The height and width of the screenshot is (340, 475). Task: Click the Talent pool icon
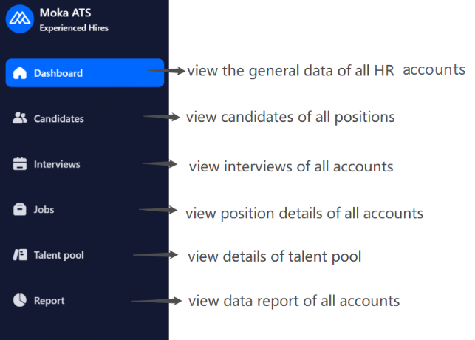click(20, 255)
